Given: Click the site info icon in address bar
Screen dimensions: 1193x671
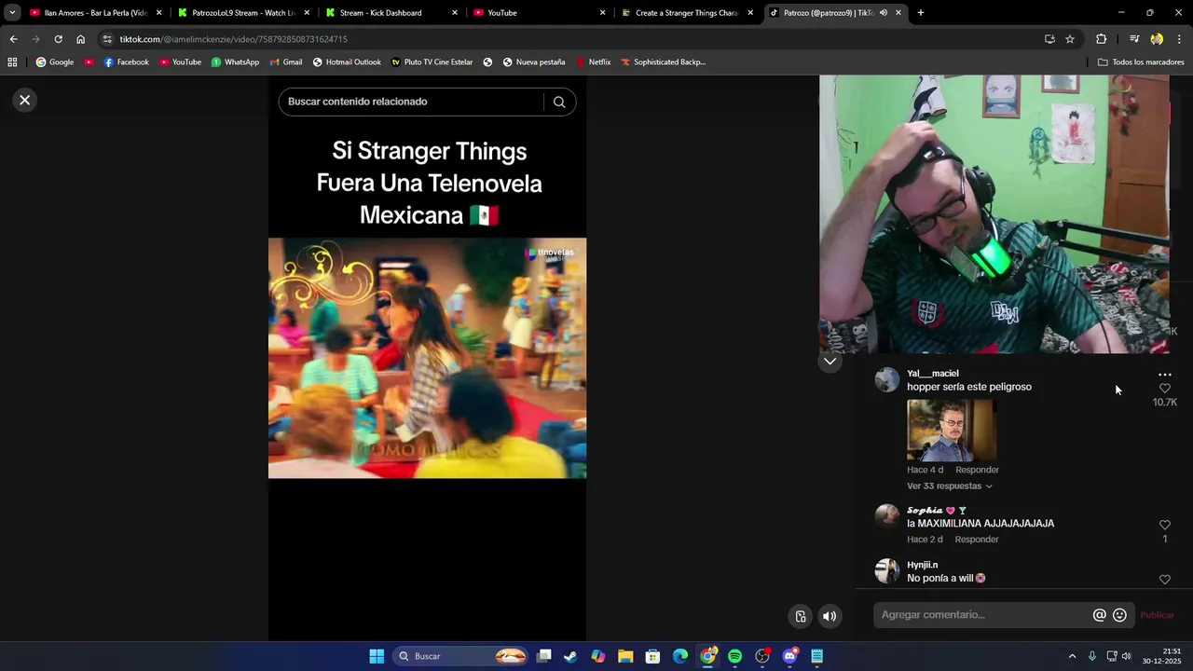Looking at the screenshot, I should [x=107, y=39].
